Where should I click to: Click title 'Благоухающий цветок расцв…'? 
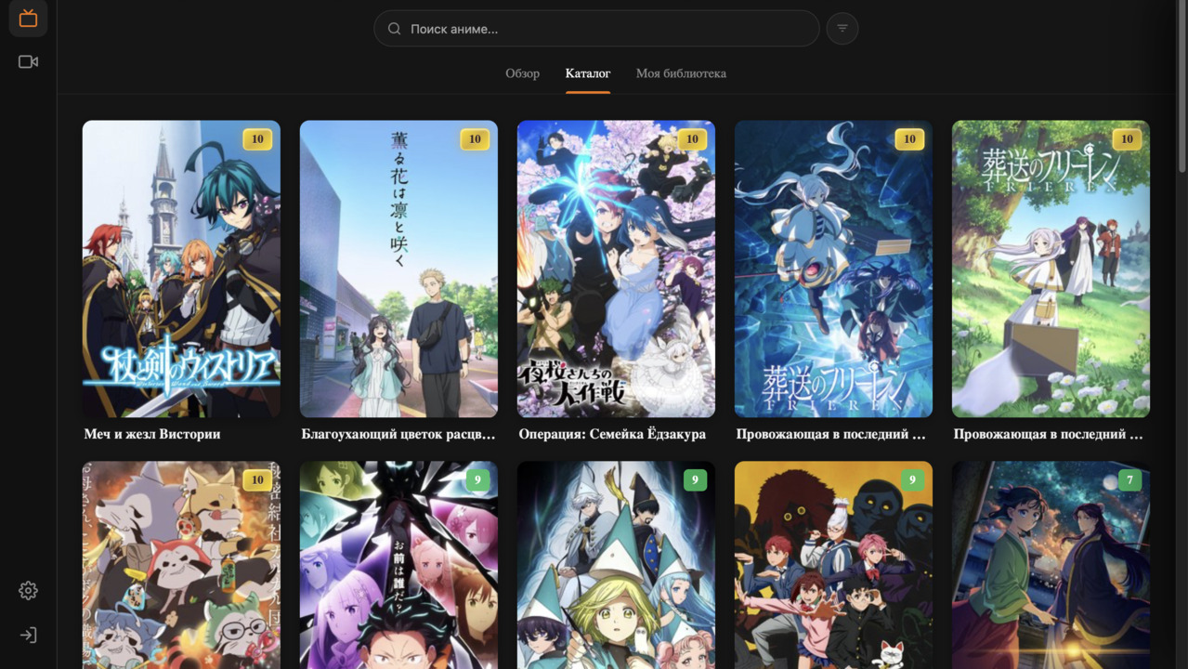tap(398, 434)
